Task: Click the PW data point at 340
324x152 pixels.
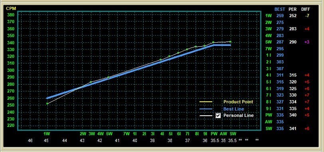Action: coord(213,42)
